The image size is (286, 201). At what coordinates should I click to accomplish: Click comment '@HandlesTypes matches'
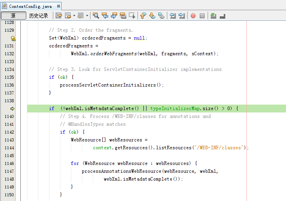point(97,124)
